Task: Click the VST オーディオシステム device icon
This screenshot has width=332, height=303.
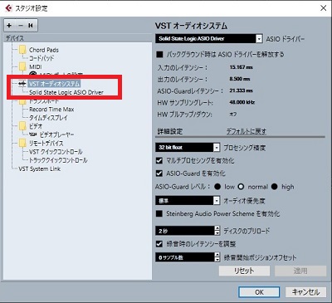Action: coord(22,84)
